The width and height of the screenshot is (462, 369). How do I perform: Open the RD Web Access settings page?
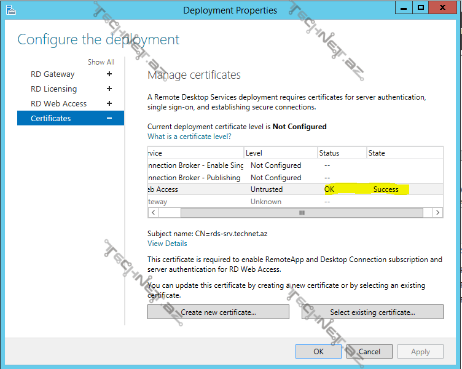59,104
